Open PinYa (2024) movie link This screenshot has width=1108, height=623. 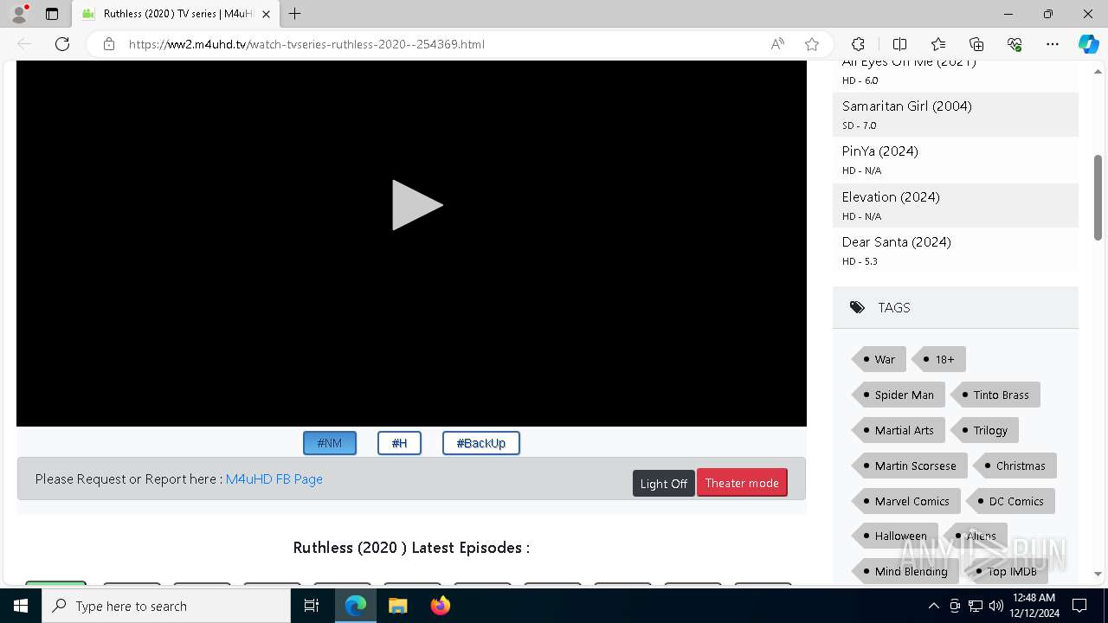(880, 151)
